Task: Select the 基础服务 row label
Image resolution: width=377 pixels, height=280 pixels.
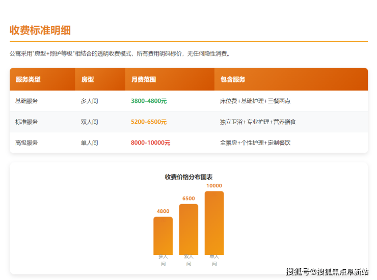Action: tap(26, 101)
